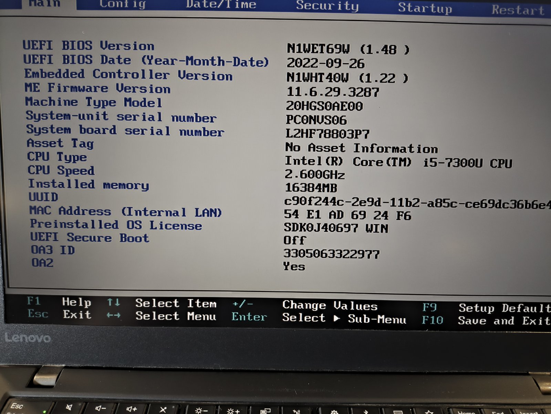Click the +/- Change Values hint

(x=305, y=305)
